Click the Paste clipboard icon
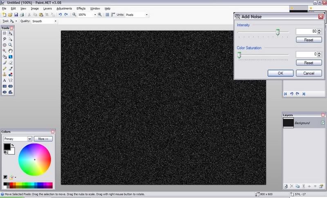The image size is (327, 198). pyautogui.click(x=41, y=15)
